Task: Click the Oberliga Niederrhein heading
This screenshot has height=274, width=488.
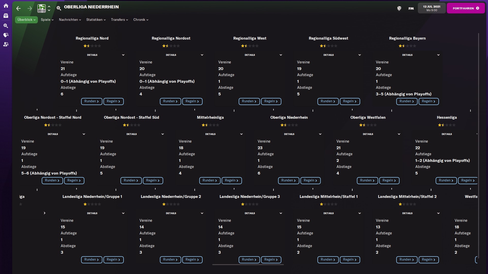Action: (289, 117)
